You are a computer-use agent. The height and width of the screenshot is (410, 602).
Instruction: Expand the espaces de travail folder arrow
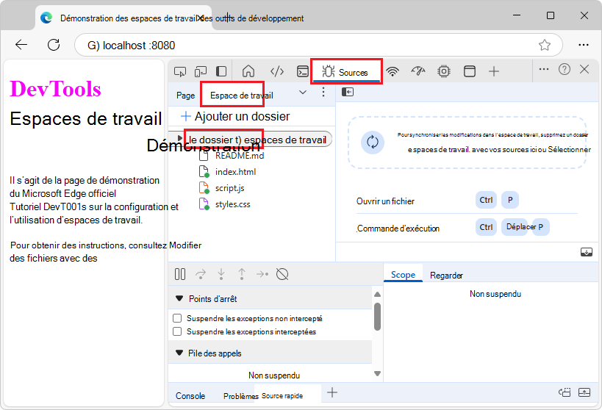click(x=179, y=138)
